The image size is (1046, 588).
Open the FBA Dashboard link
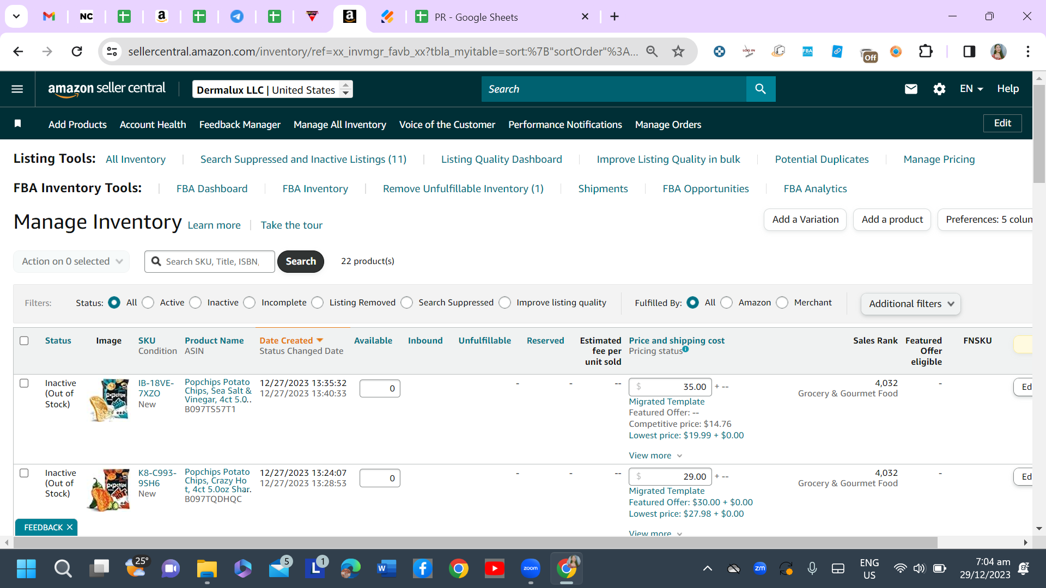(212, 189)
